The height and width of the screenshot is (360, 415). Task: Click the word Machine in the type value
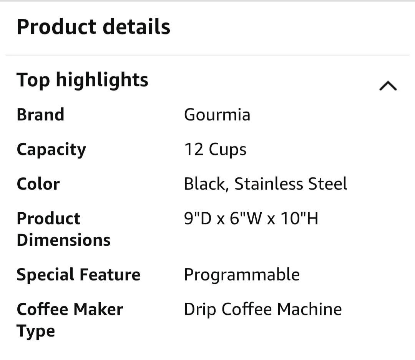pyautogui.click(x=309, y=309)
